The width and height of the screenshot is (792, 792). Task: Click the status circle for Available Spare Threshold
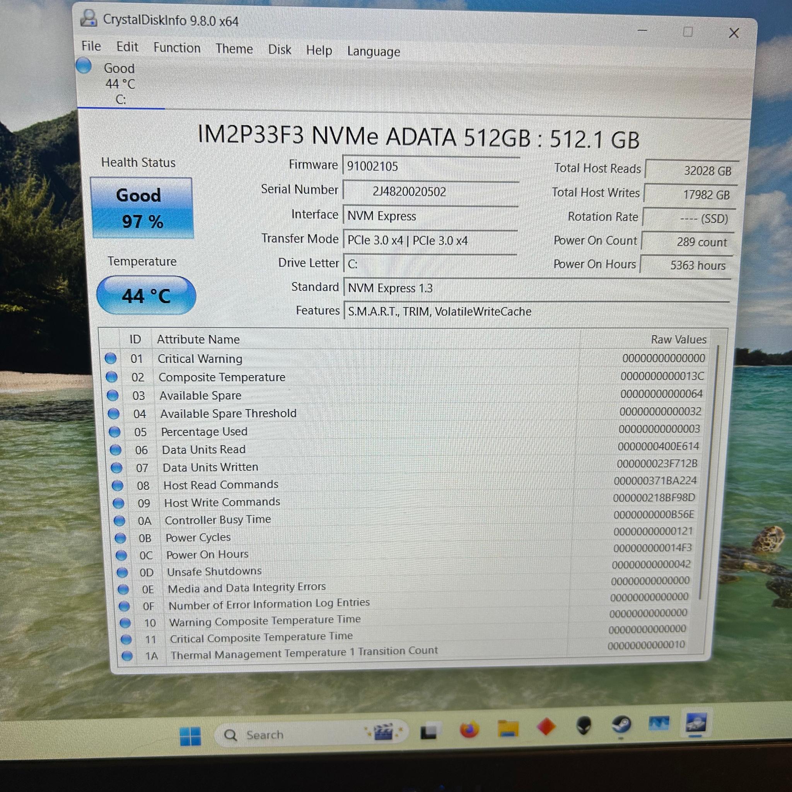[114, 414]
